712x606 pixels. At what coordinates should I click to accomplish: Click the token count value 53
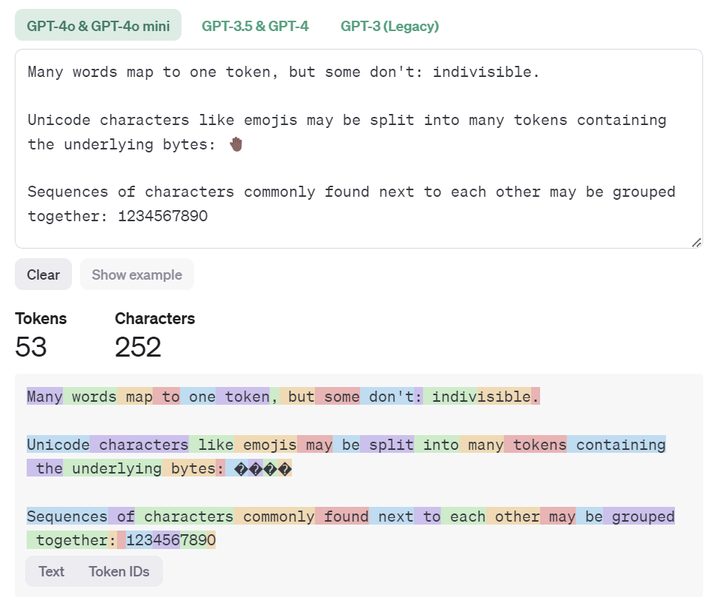tap(31, 347)
